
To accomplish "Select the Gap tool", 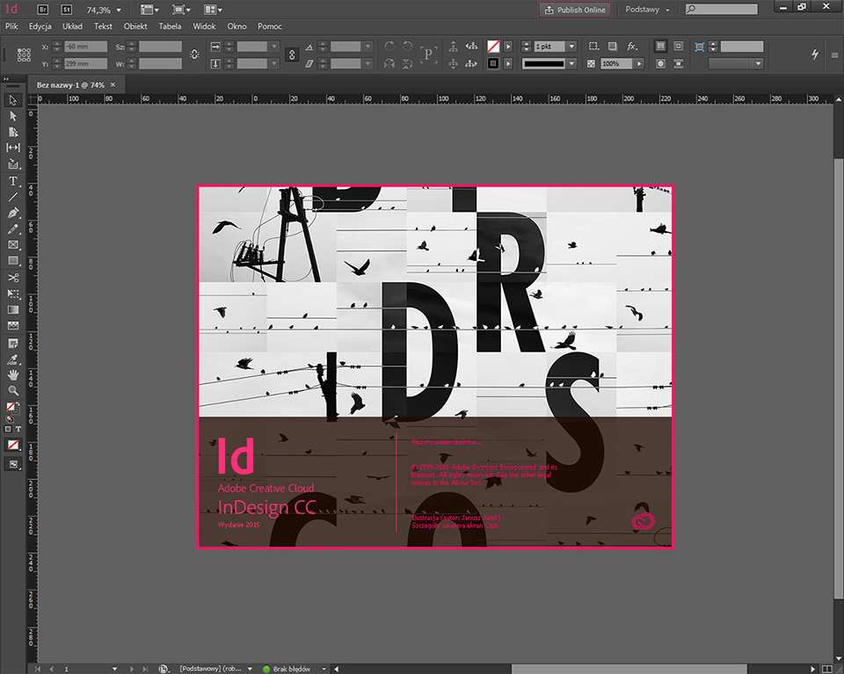I will point(13,148).
